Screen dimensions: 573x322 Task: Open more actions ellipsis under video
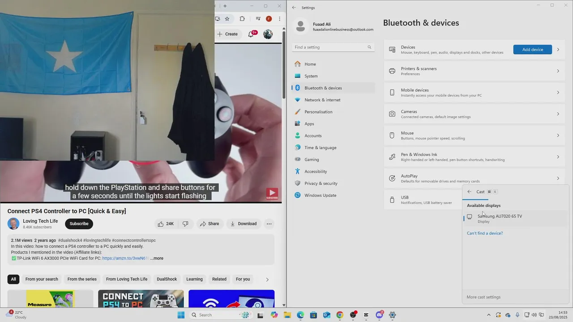coord(269,224)
